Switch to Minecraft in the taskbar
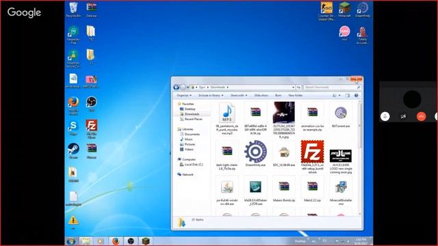Viewport: 438px width, 246px height. 146,241
